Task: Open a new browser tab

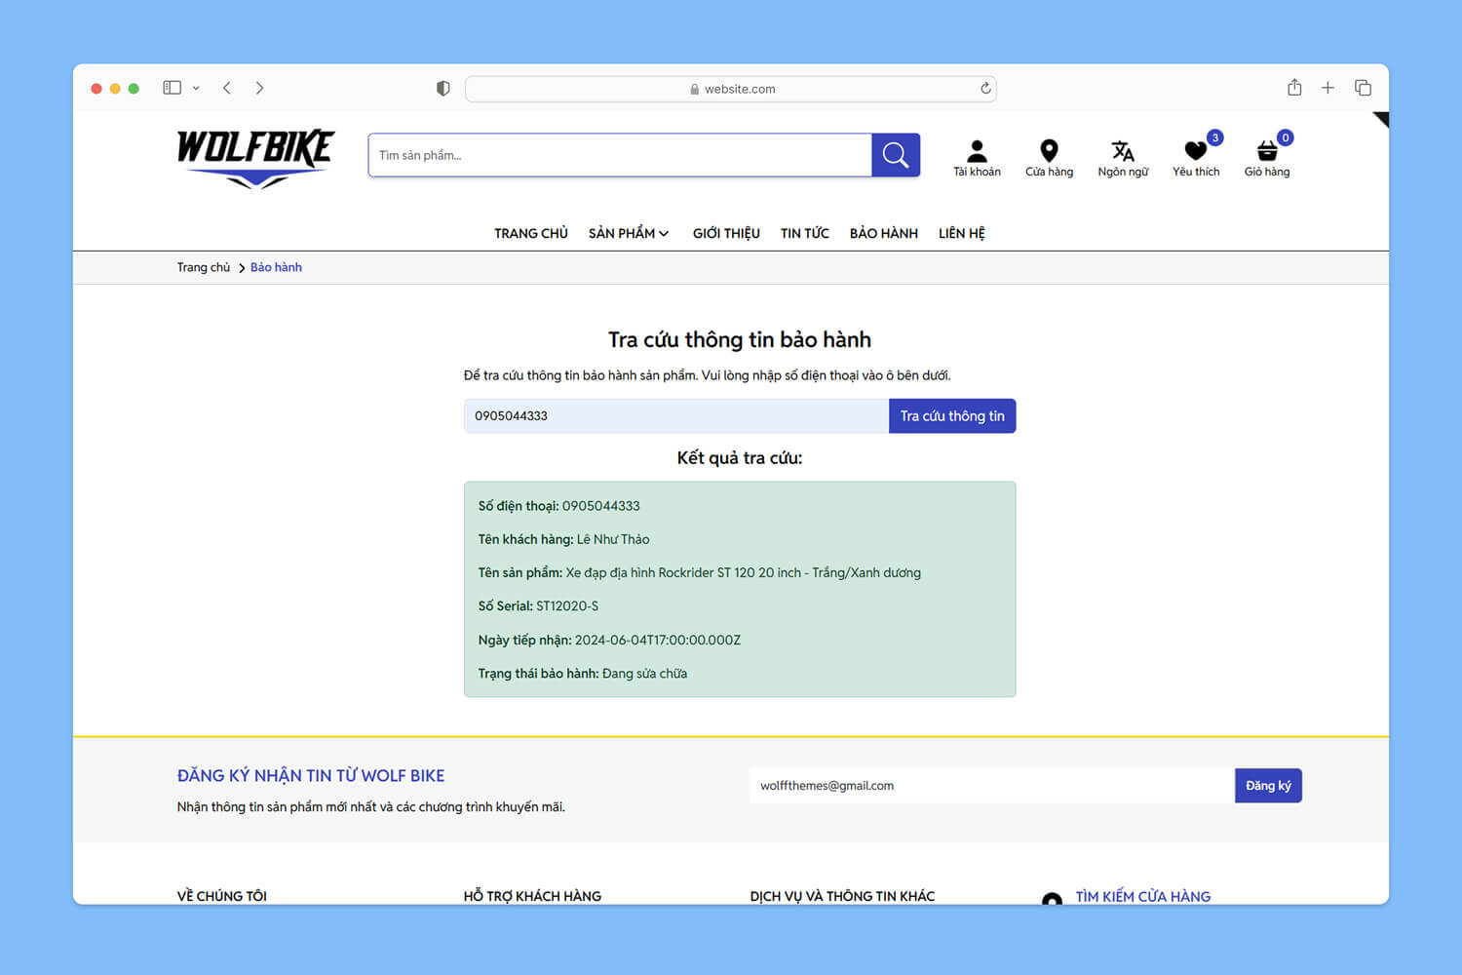Action: (x=1327, y=88)
